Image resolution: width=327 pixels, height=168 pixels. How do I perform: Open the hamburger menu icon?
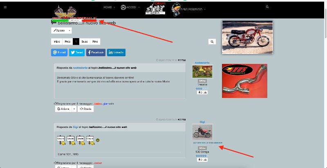(6, 7)
